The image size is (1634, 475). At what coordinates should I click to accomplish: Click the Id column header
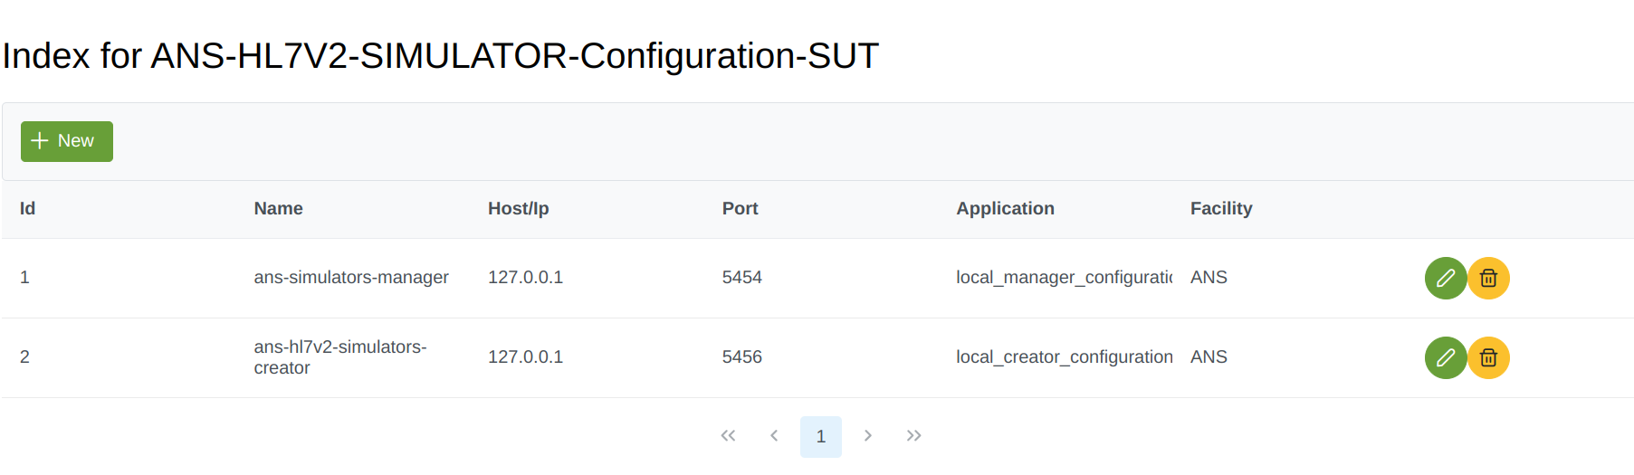click(28, 209)
